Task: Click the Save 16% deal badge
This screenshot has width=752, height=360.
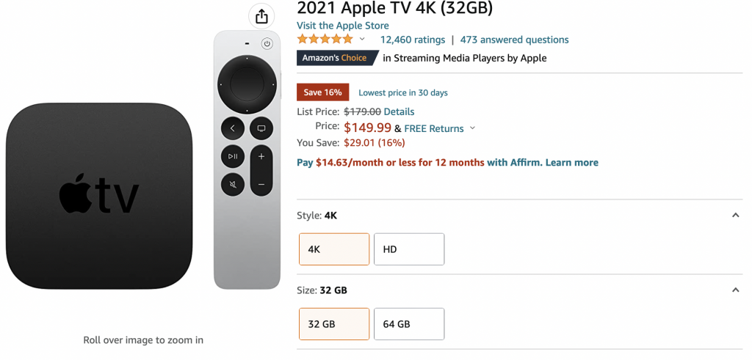Action: point(322,92)
